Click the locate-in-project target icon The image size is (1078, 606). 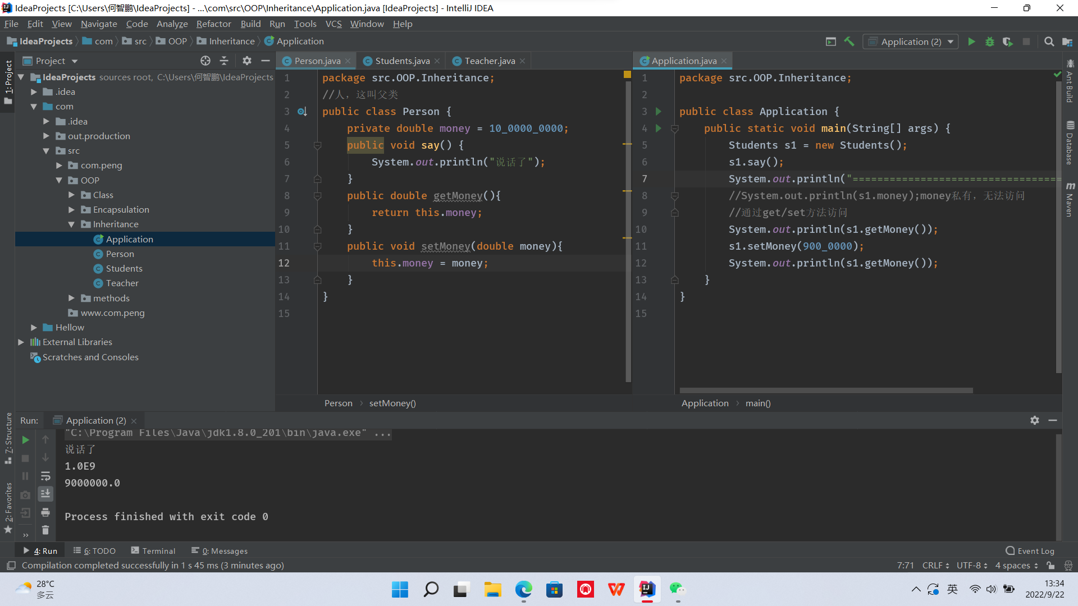point(205,61)
